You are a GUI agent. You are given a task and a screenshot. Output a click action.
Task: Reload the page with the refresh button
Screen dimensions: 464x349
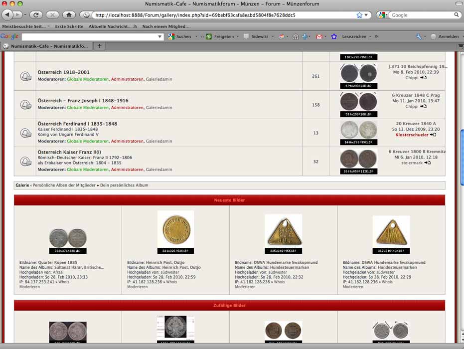pos(36,15)
